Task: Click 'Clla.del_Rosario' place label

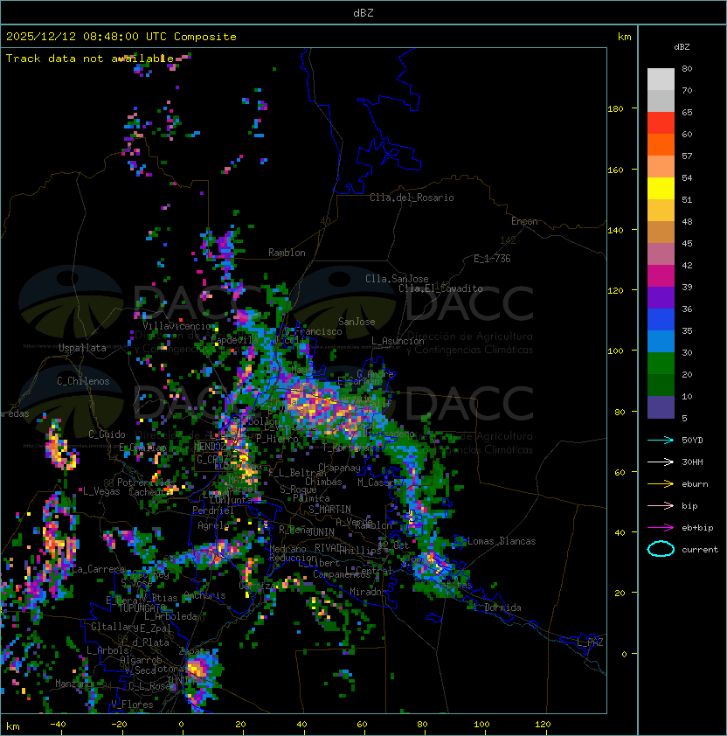Action: pos(412,198)
